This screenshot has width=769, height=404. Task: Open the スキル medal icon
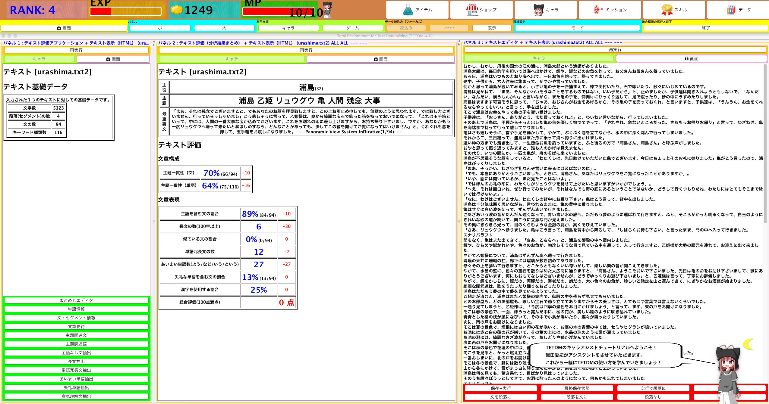(x=667, y=10)
